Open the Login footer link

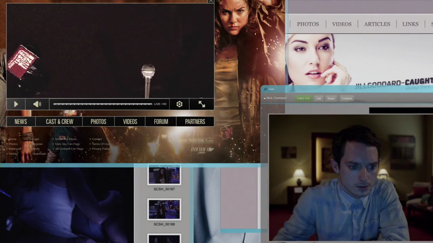(x=36, y=139)
